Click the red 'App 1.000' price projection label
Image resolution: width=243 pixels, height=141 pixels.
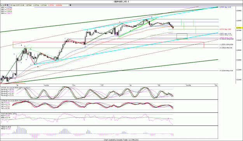[225, 29]
